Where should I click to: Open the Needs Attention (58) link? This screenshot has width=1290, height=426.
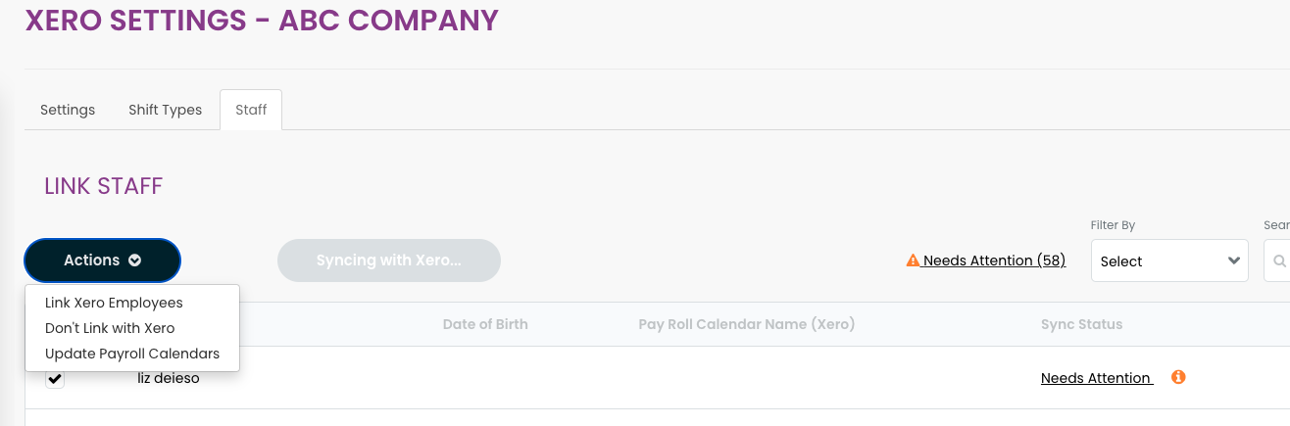coord(994,260)
